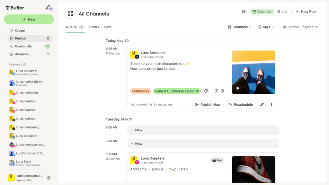Screen dimensions: 329x185
Task: Select the orange Outdoorsy tag
Action: pos(141,91)
